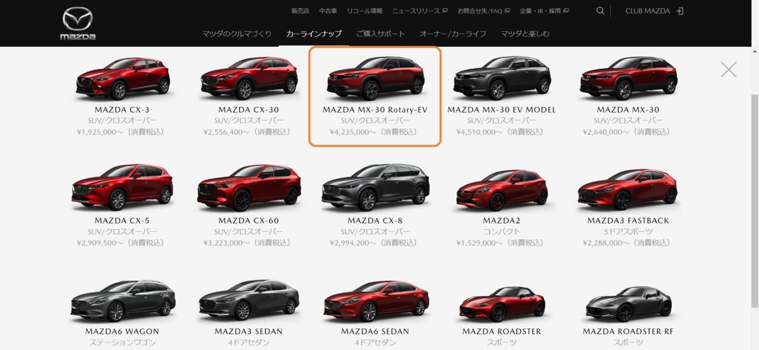This screenshot has height=350, width=759.
Task: Open 販売店 link in top bar
Action: (x=300, y=11)
